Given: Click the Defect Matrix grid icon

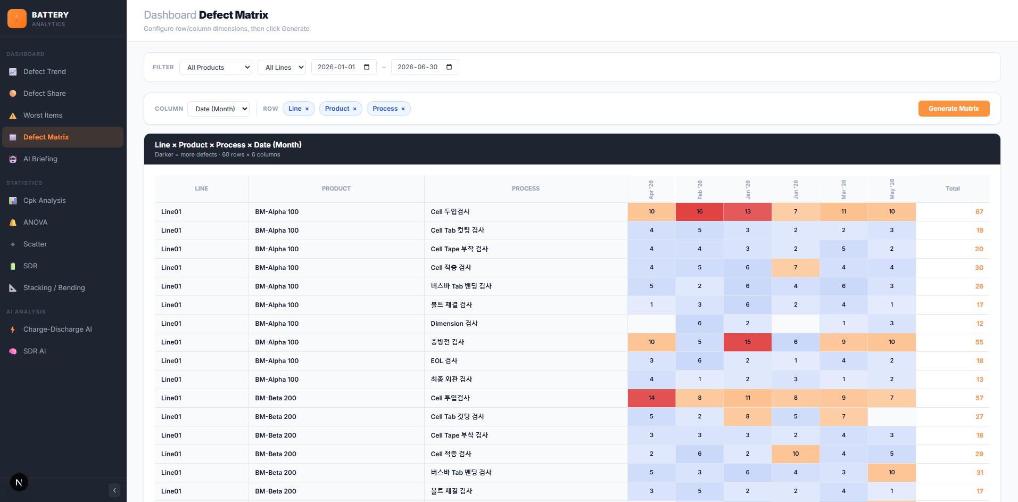Looking at the screenshot, I should point(13,137).
